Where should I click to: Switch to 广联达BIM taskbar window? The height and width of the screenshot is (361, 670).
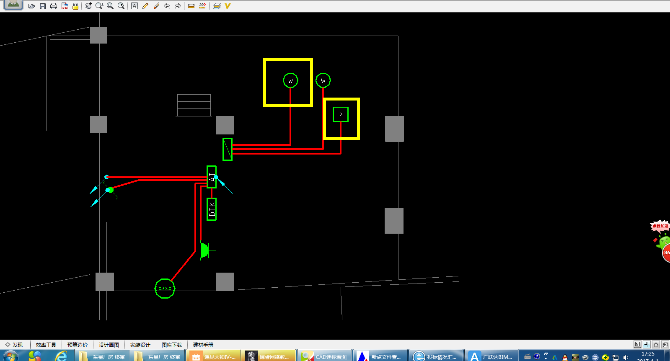pos(492,356)
